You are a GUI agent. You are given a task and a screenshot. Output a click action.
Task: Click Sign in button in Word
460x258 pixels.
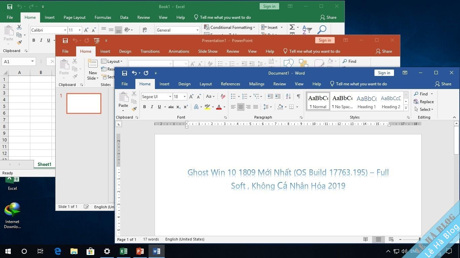(x=384, y=73)
